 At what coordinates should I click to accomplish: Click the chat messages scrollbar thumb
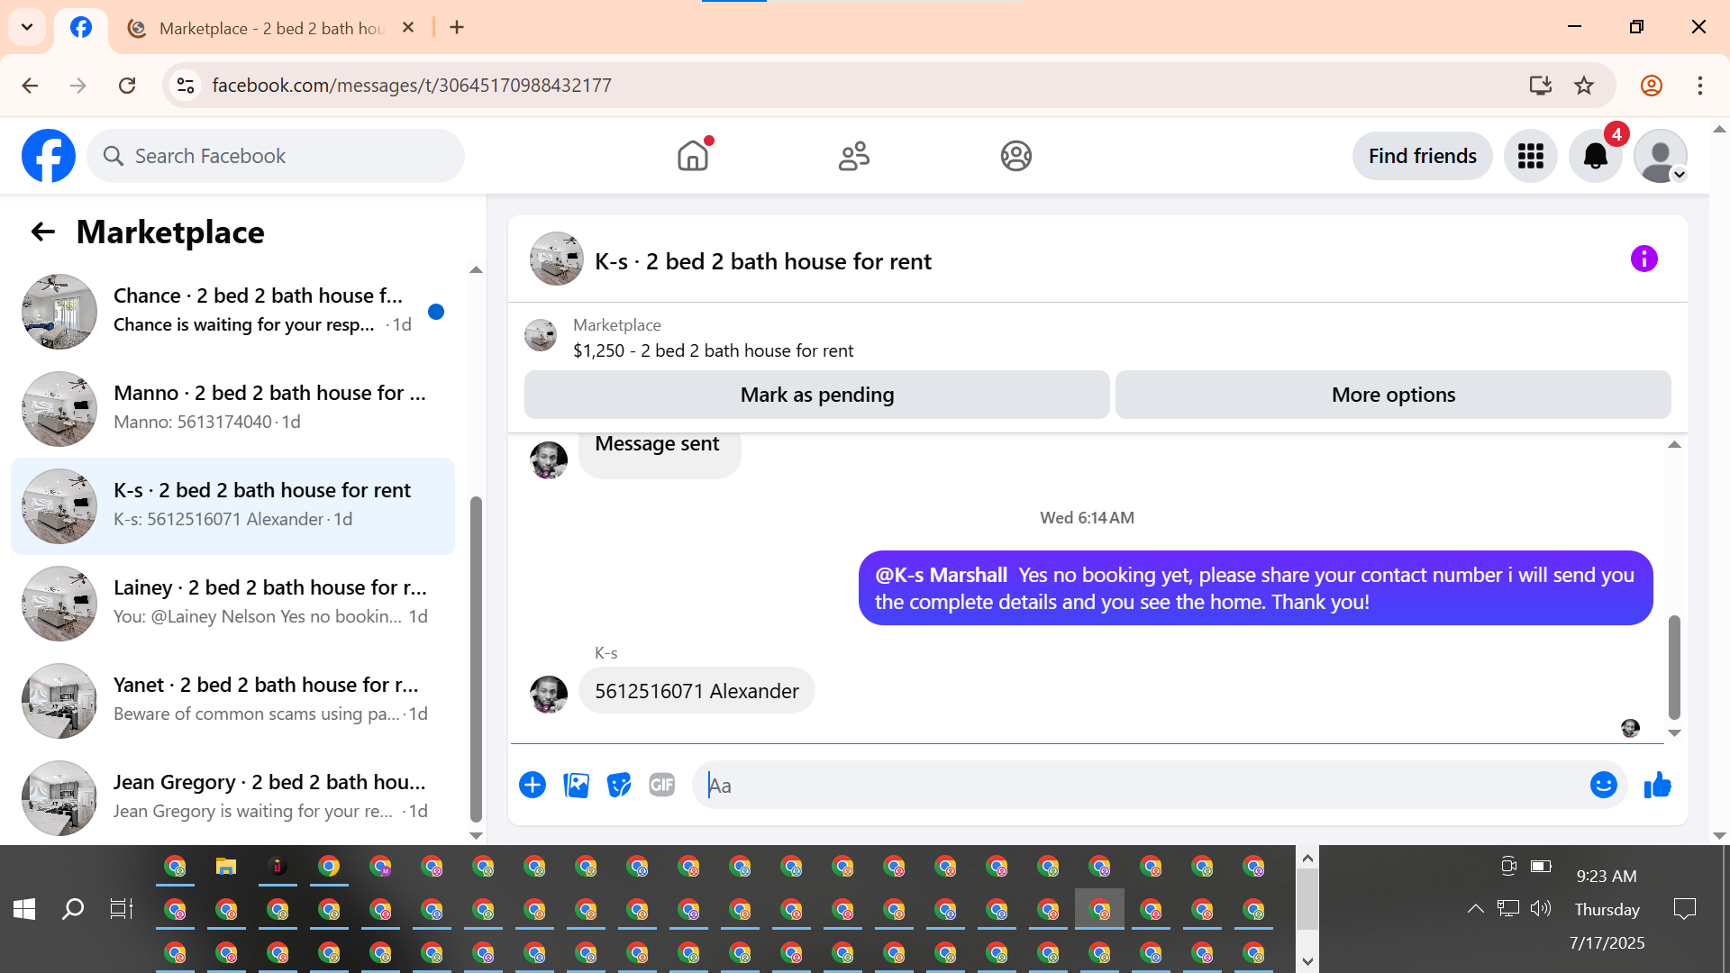point(1674,667)
